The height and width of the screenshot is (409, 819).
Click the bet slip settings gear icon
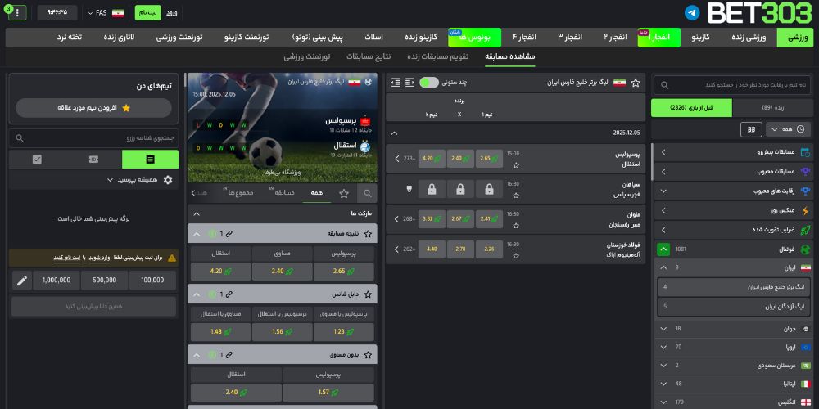pos(169,180)
